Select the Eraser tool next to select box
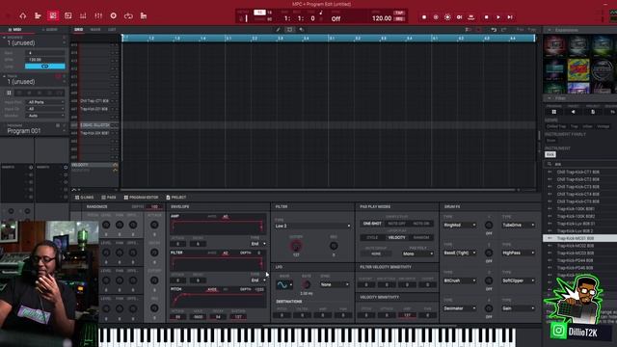Viewport: 617px width, 347px height. (302, 30)
